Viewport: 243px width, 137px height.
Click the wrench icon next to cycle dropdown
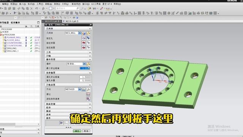click(x=88, y=64)
